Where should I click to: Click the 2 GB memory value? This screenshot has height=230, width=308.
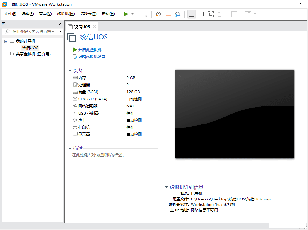click(131, 78)
